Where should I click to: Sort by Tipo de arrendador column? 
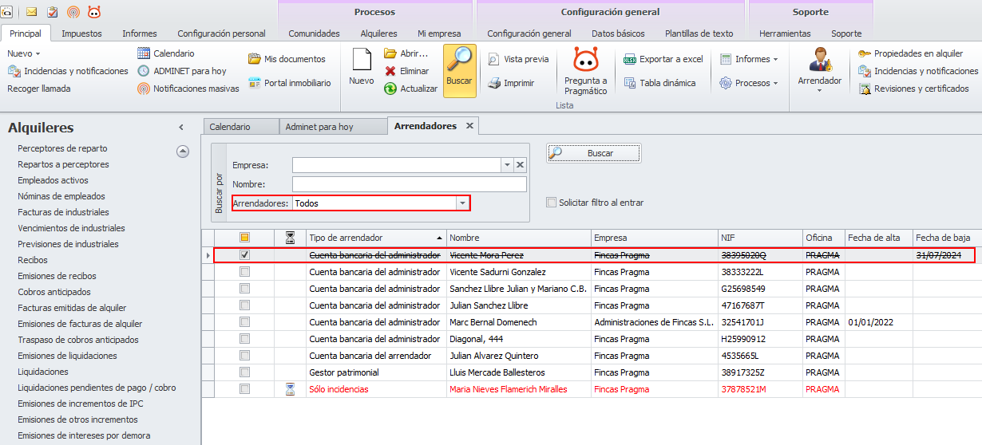click(375, 238)
